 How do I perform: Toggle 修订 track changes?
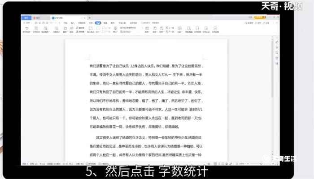pos(115,29)
